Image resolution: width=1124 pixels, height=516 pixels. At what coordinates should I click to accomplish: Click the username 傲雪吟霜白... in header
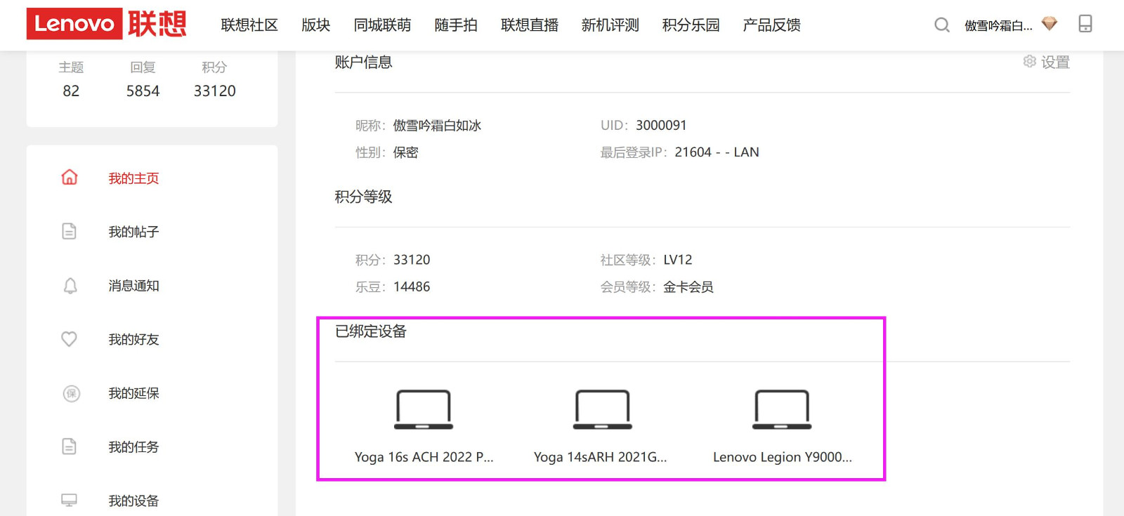point(998,26)
